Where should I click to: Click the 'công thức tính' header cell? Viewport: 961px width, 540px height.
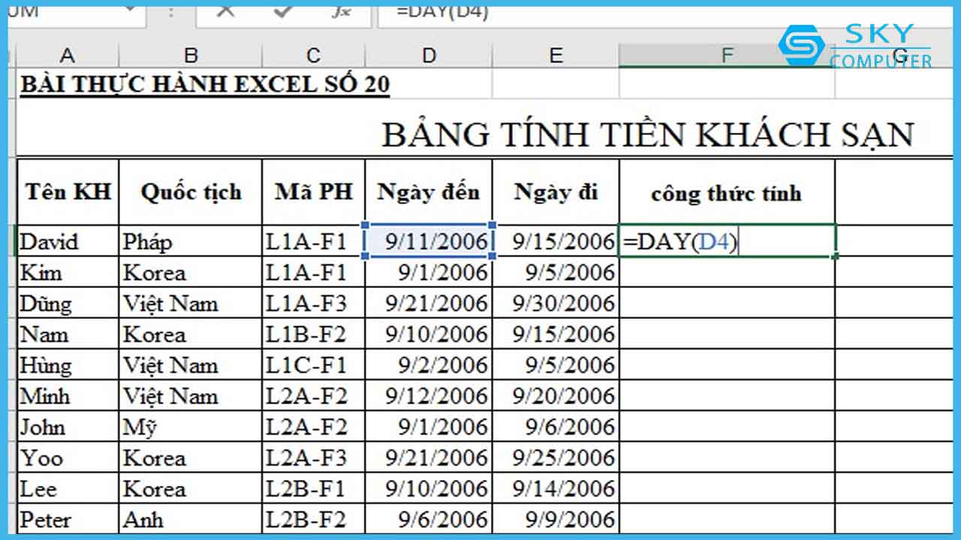(726, 193)
